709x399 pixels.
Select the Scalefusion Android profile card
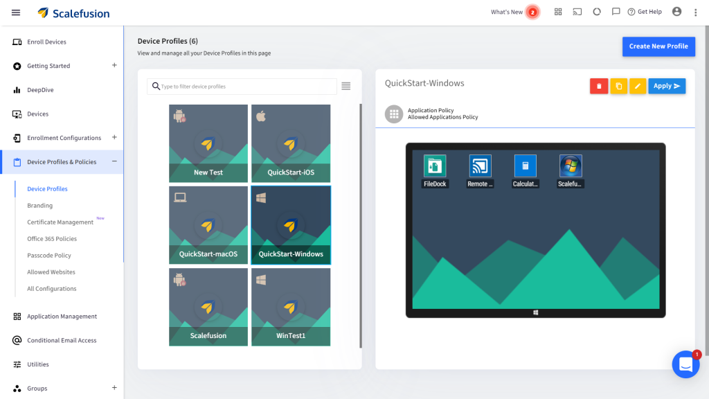(208, 307)
